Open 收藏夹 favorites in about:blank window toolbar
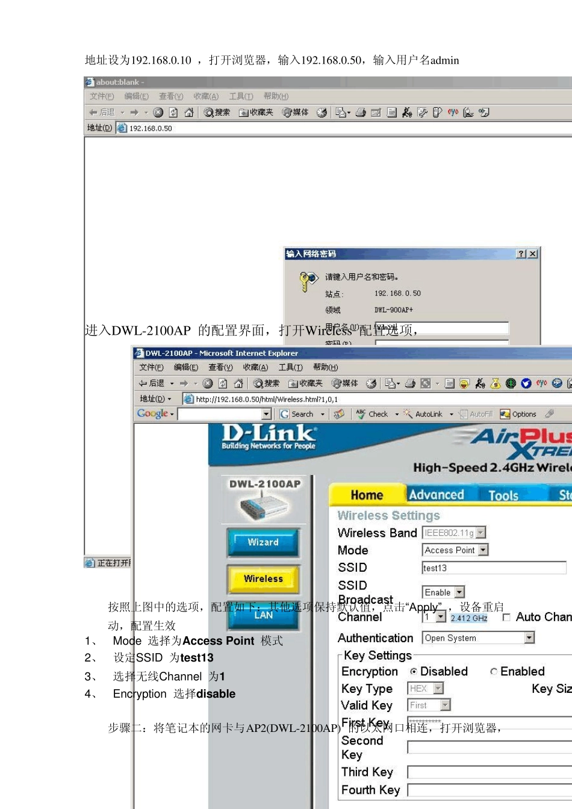This screenshot has height=809, width=572. coord(256,112)
